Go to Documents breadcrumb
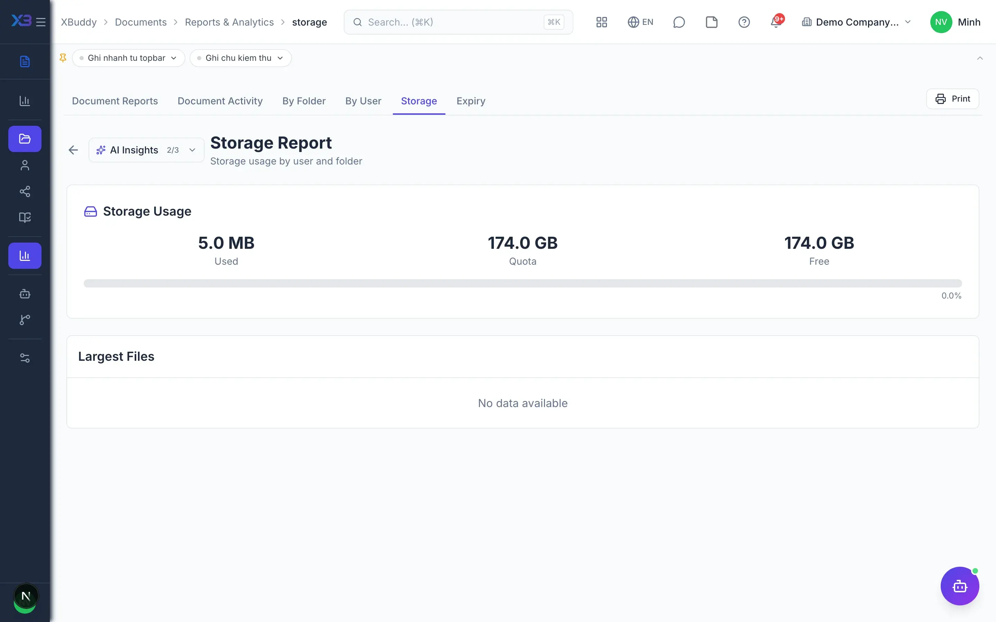 tap(141, 22)
